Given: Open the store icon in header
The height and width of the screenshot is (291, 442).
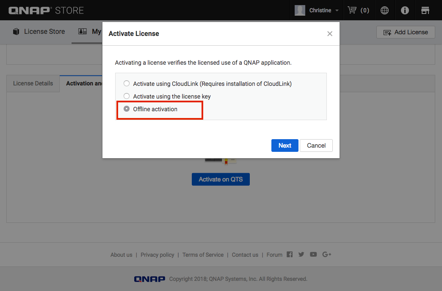Looking at the screenshot, I should pos(425,11).
